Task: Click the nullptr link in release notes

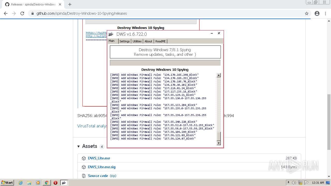Action: coord(96,36)
